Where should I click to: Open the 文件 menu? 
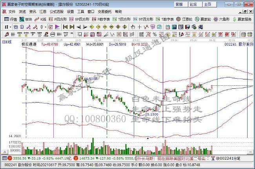tap(12, 11)
